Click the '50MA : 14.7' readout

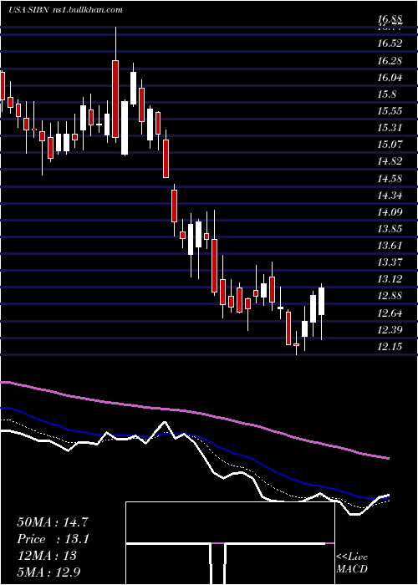click(53, 522)
